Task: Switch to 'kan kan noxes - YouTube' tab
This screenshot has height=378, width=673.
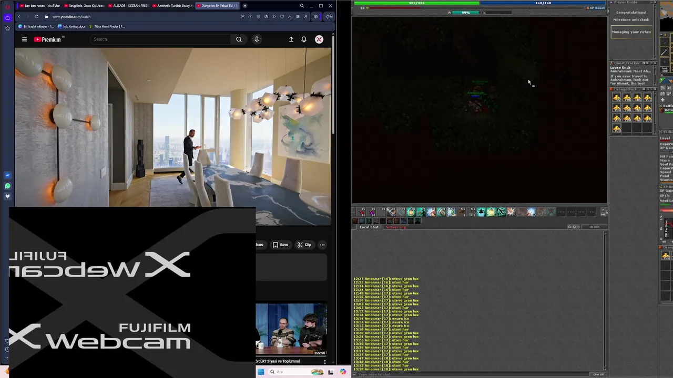Action: coord(39,6)
